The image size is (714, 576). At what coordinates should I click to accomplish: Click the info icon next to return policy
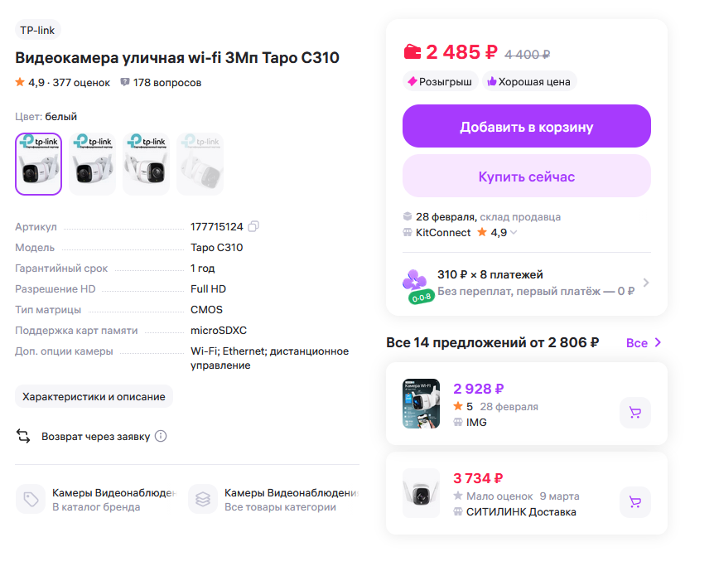point(161,436)
